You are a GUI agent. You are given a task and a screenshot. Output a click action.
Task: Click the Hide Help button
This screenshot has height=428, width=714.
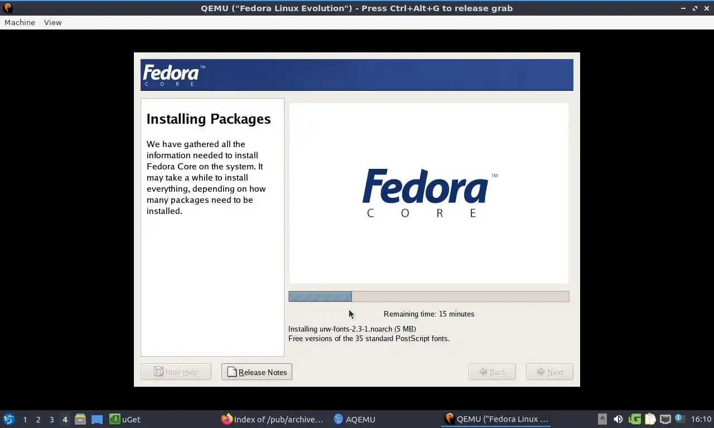click(x=176, y=372)
